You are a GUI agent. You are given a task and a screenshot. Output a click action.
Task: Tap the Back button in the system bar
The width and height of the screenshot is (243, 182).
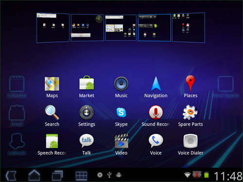(11, 175)
